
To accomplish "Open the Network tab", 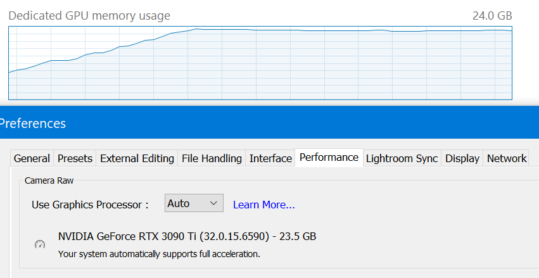I will (x=506, y=158).
